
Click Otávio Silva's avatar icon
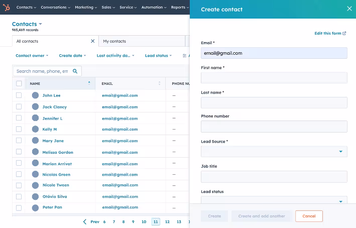[35, 197]
